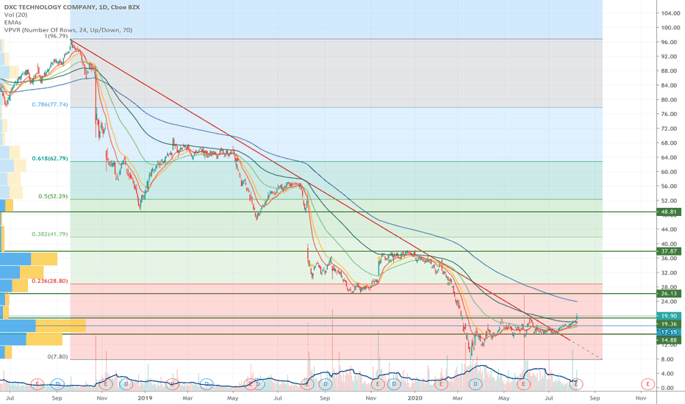Open the dividend 'D' marker near September 2018
685x404 pixels.
coord(57,384)
